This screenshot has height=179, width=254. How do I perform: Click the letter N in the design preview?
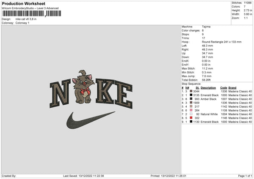click(60, 93)
